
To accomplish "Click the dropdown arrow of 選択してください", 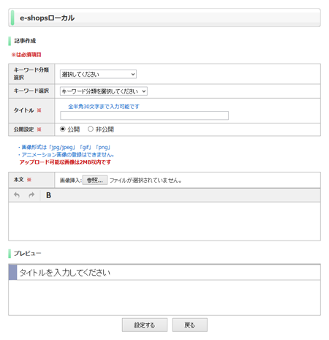I will [x=133, y=74].
